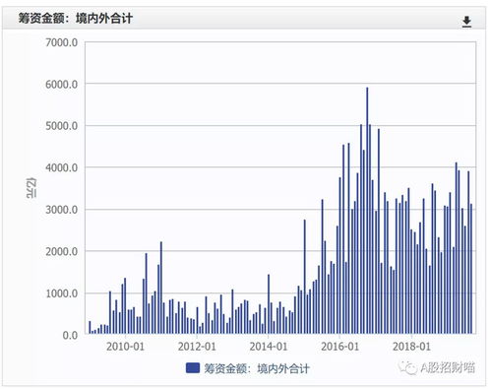The width and height of the screenshot is (491, 389).
Task: Click the x-axis label 2016-01
Action: [339, 347]
